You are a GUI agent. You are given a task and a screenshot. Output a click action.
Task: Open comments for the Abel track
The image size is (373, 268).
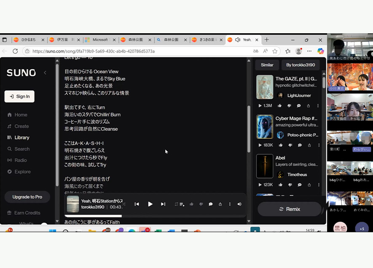click(x=300, y=184)
